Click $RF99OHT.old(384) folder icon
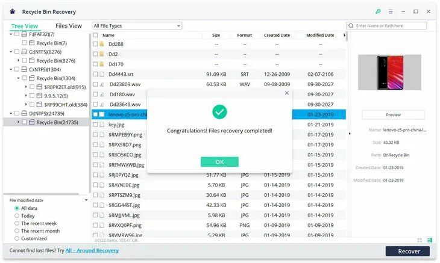Viewport: 440px width, 263px height. point(39,105)
